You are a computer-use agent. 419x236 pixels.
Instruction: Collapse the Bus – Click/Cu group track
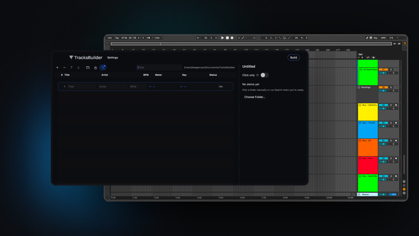[x=360, y=105]
